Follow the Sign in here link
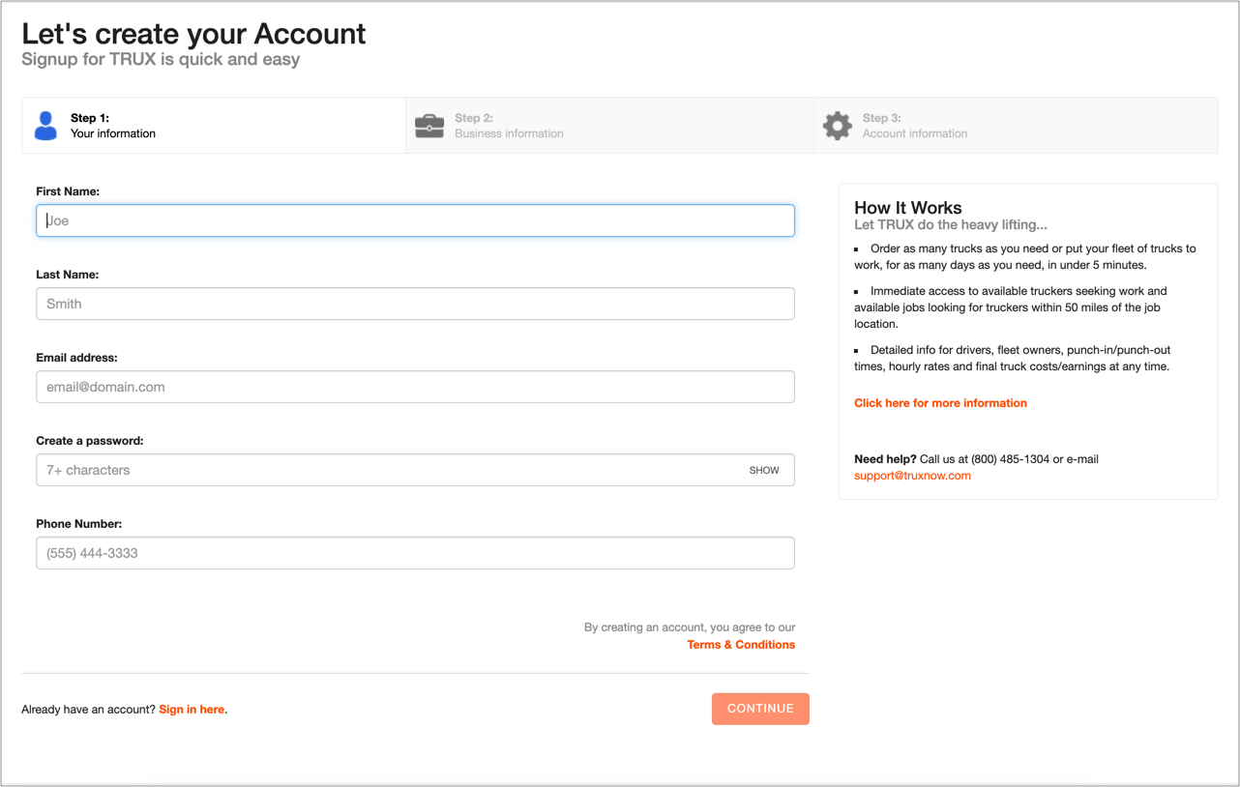The height and width of the screenshot is (787, 1240). [x=192, y=710]
